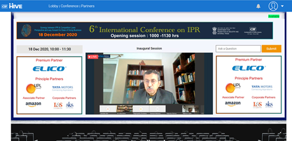Click the UPL logo in the right partner panel

tap(233, 88)
